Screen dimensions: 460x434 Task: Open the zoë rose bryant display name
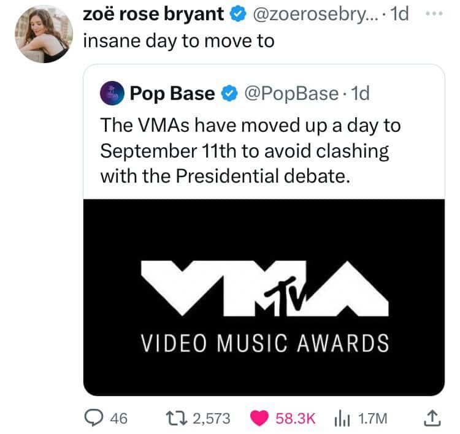click(153, 13)
